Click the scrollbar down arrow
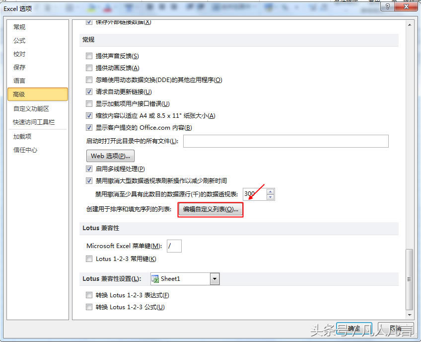The height and width of the screenshot is (342, 421). tap(410, 315)
